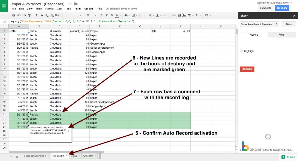Open the Pt input tools dropdown
298x161 pixels.
(207, 15)
